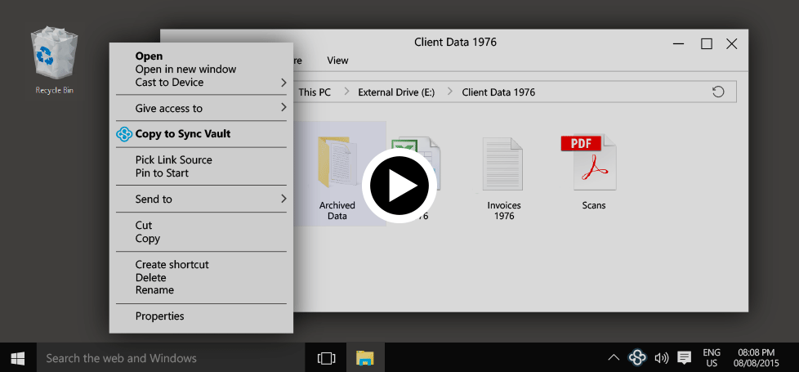
Task: Refresh the address bar folder view
Action: (x=718, y=92)
